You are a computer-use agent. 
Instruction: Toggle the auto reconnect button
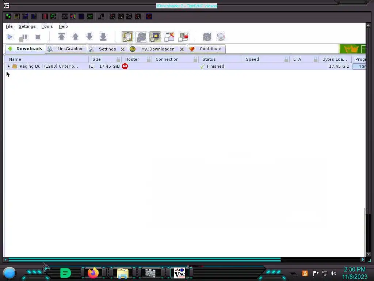click(141, 37)
